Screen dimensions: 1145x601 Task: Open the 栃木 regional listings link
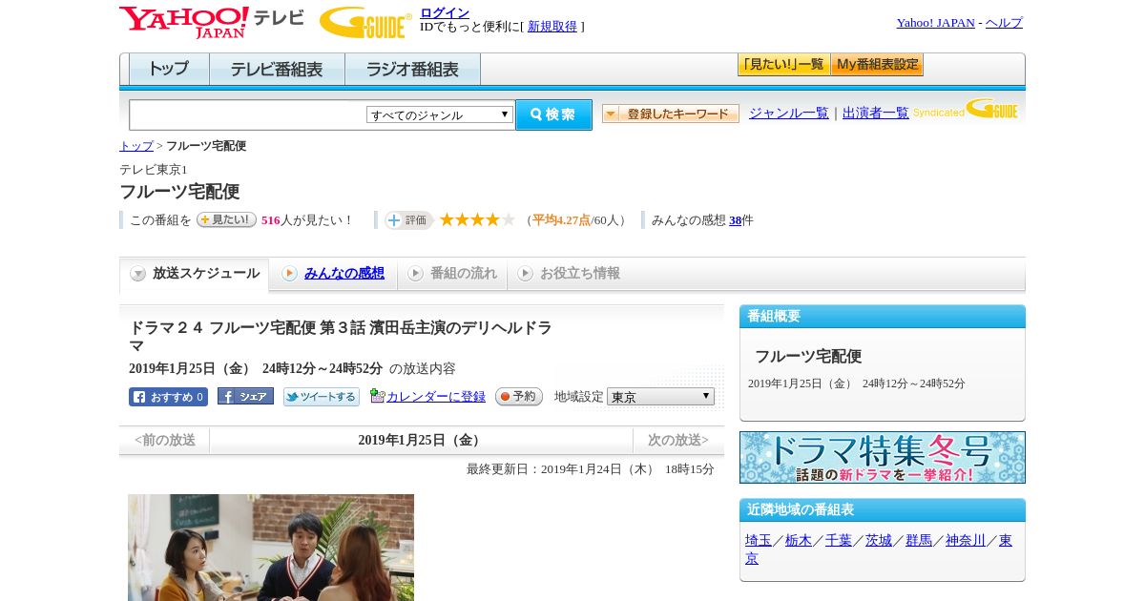tap(799, 541)
